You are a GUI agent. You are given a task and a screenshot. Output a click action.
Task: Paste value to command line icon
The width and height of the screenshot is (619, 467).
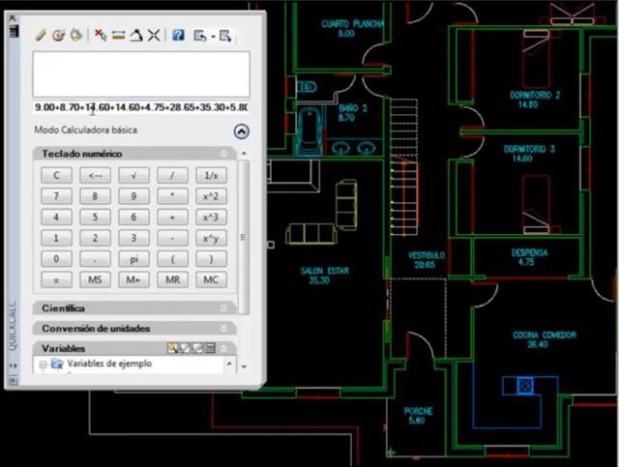click(x=76, y=35)
